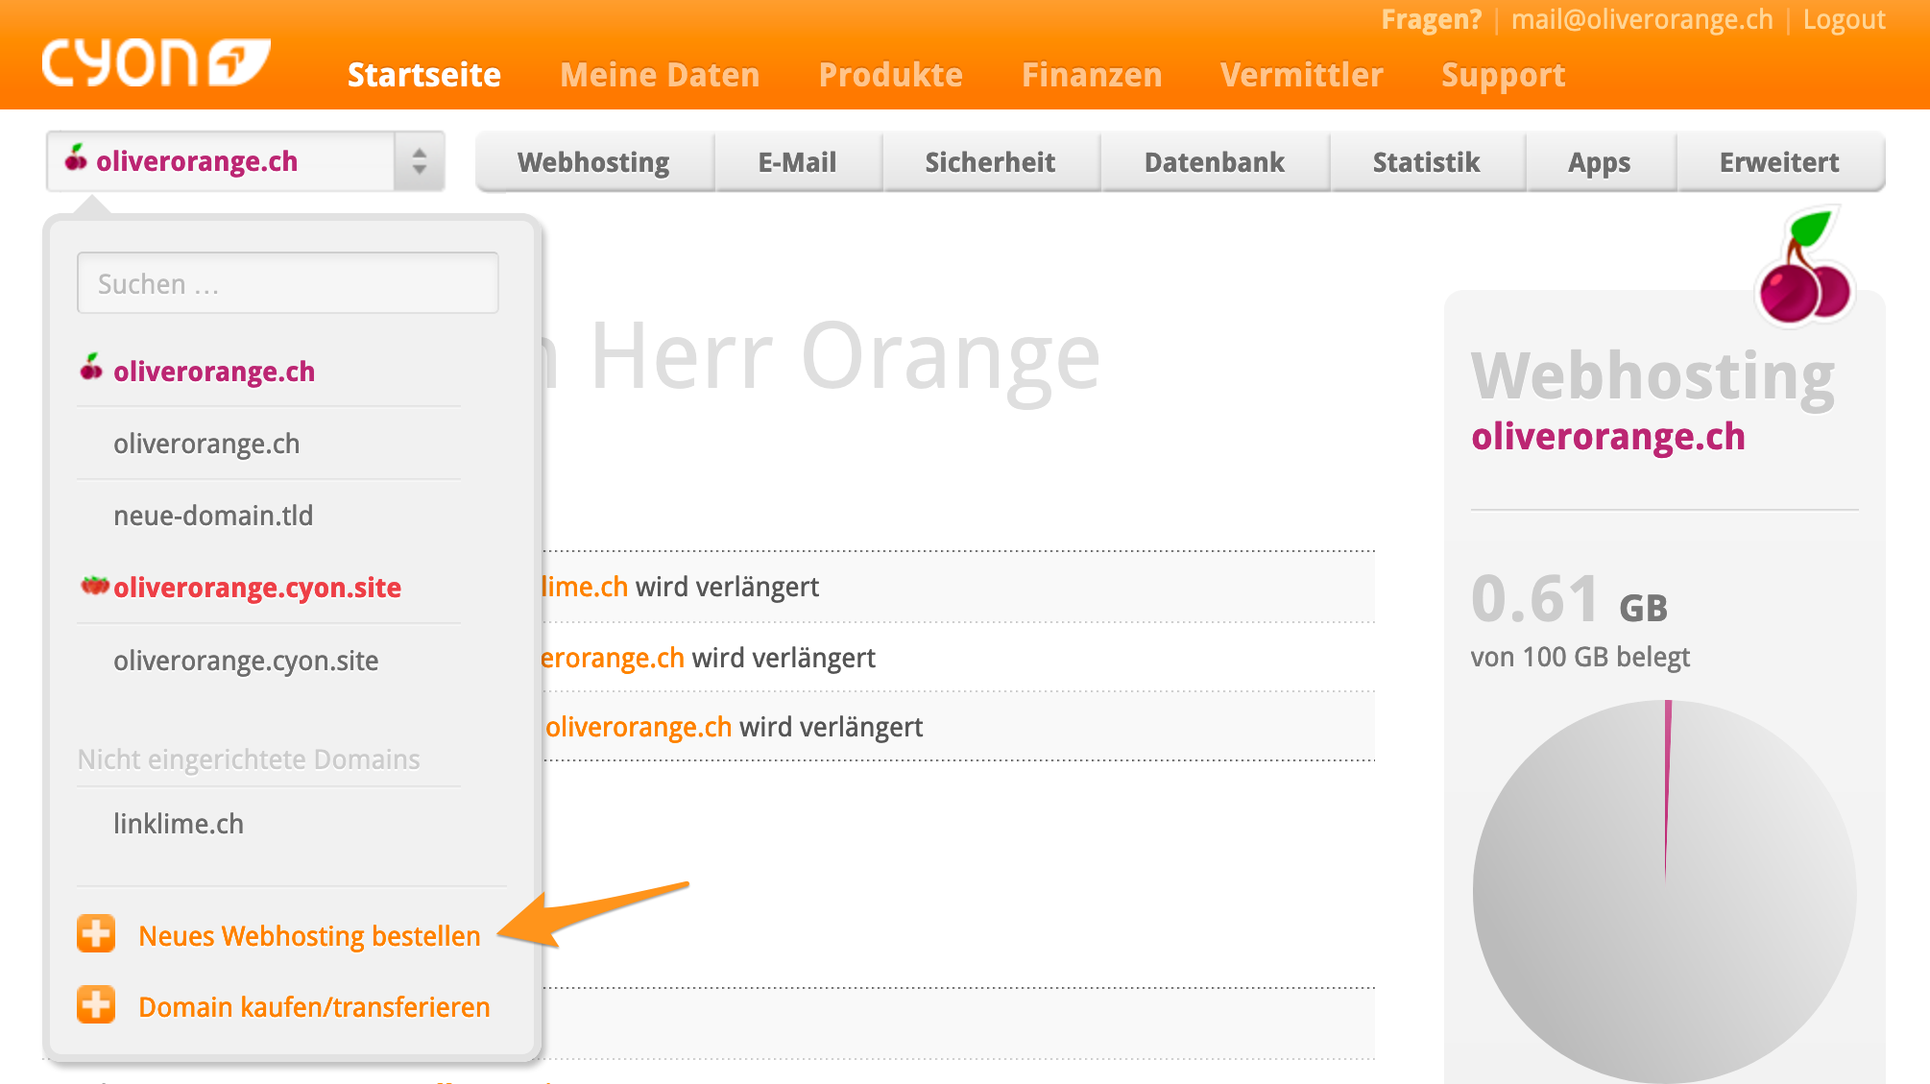Open the Webhosting tab menu
Viewport: 1930px width, 1084px height.
click(593, 162)
